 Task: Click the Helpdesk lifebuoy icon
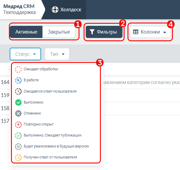coord(55,9)
